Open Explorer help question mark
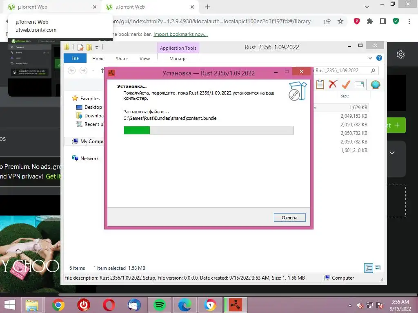The width and height of the screenshot is (418, 313). click(379, 58)
